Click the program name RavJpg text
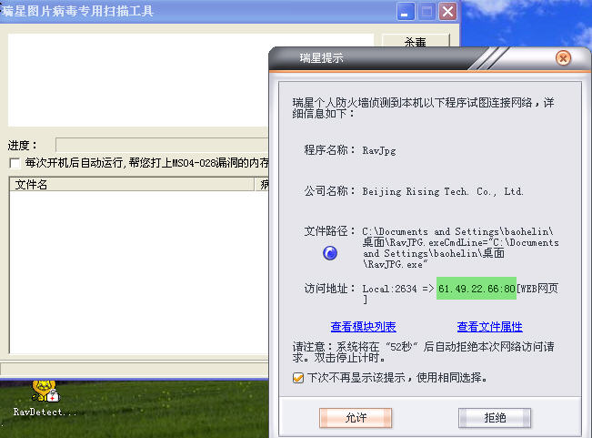The height and width of the screenshot is (438, 592). (379, 151)
